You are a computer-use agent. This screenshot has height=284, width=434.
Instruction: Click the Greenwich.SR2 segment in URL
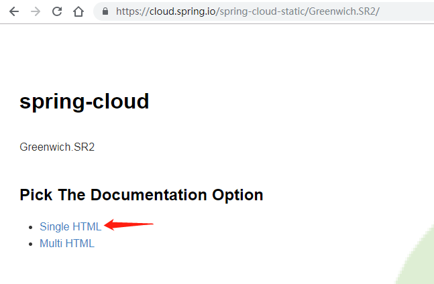342,11
